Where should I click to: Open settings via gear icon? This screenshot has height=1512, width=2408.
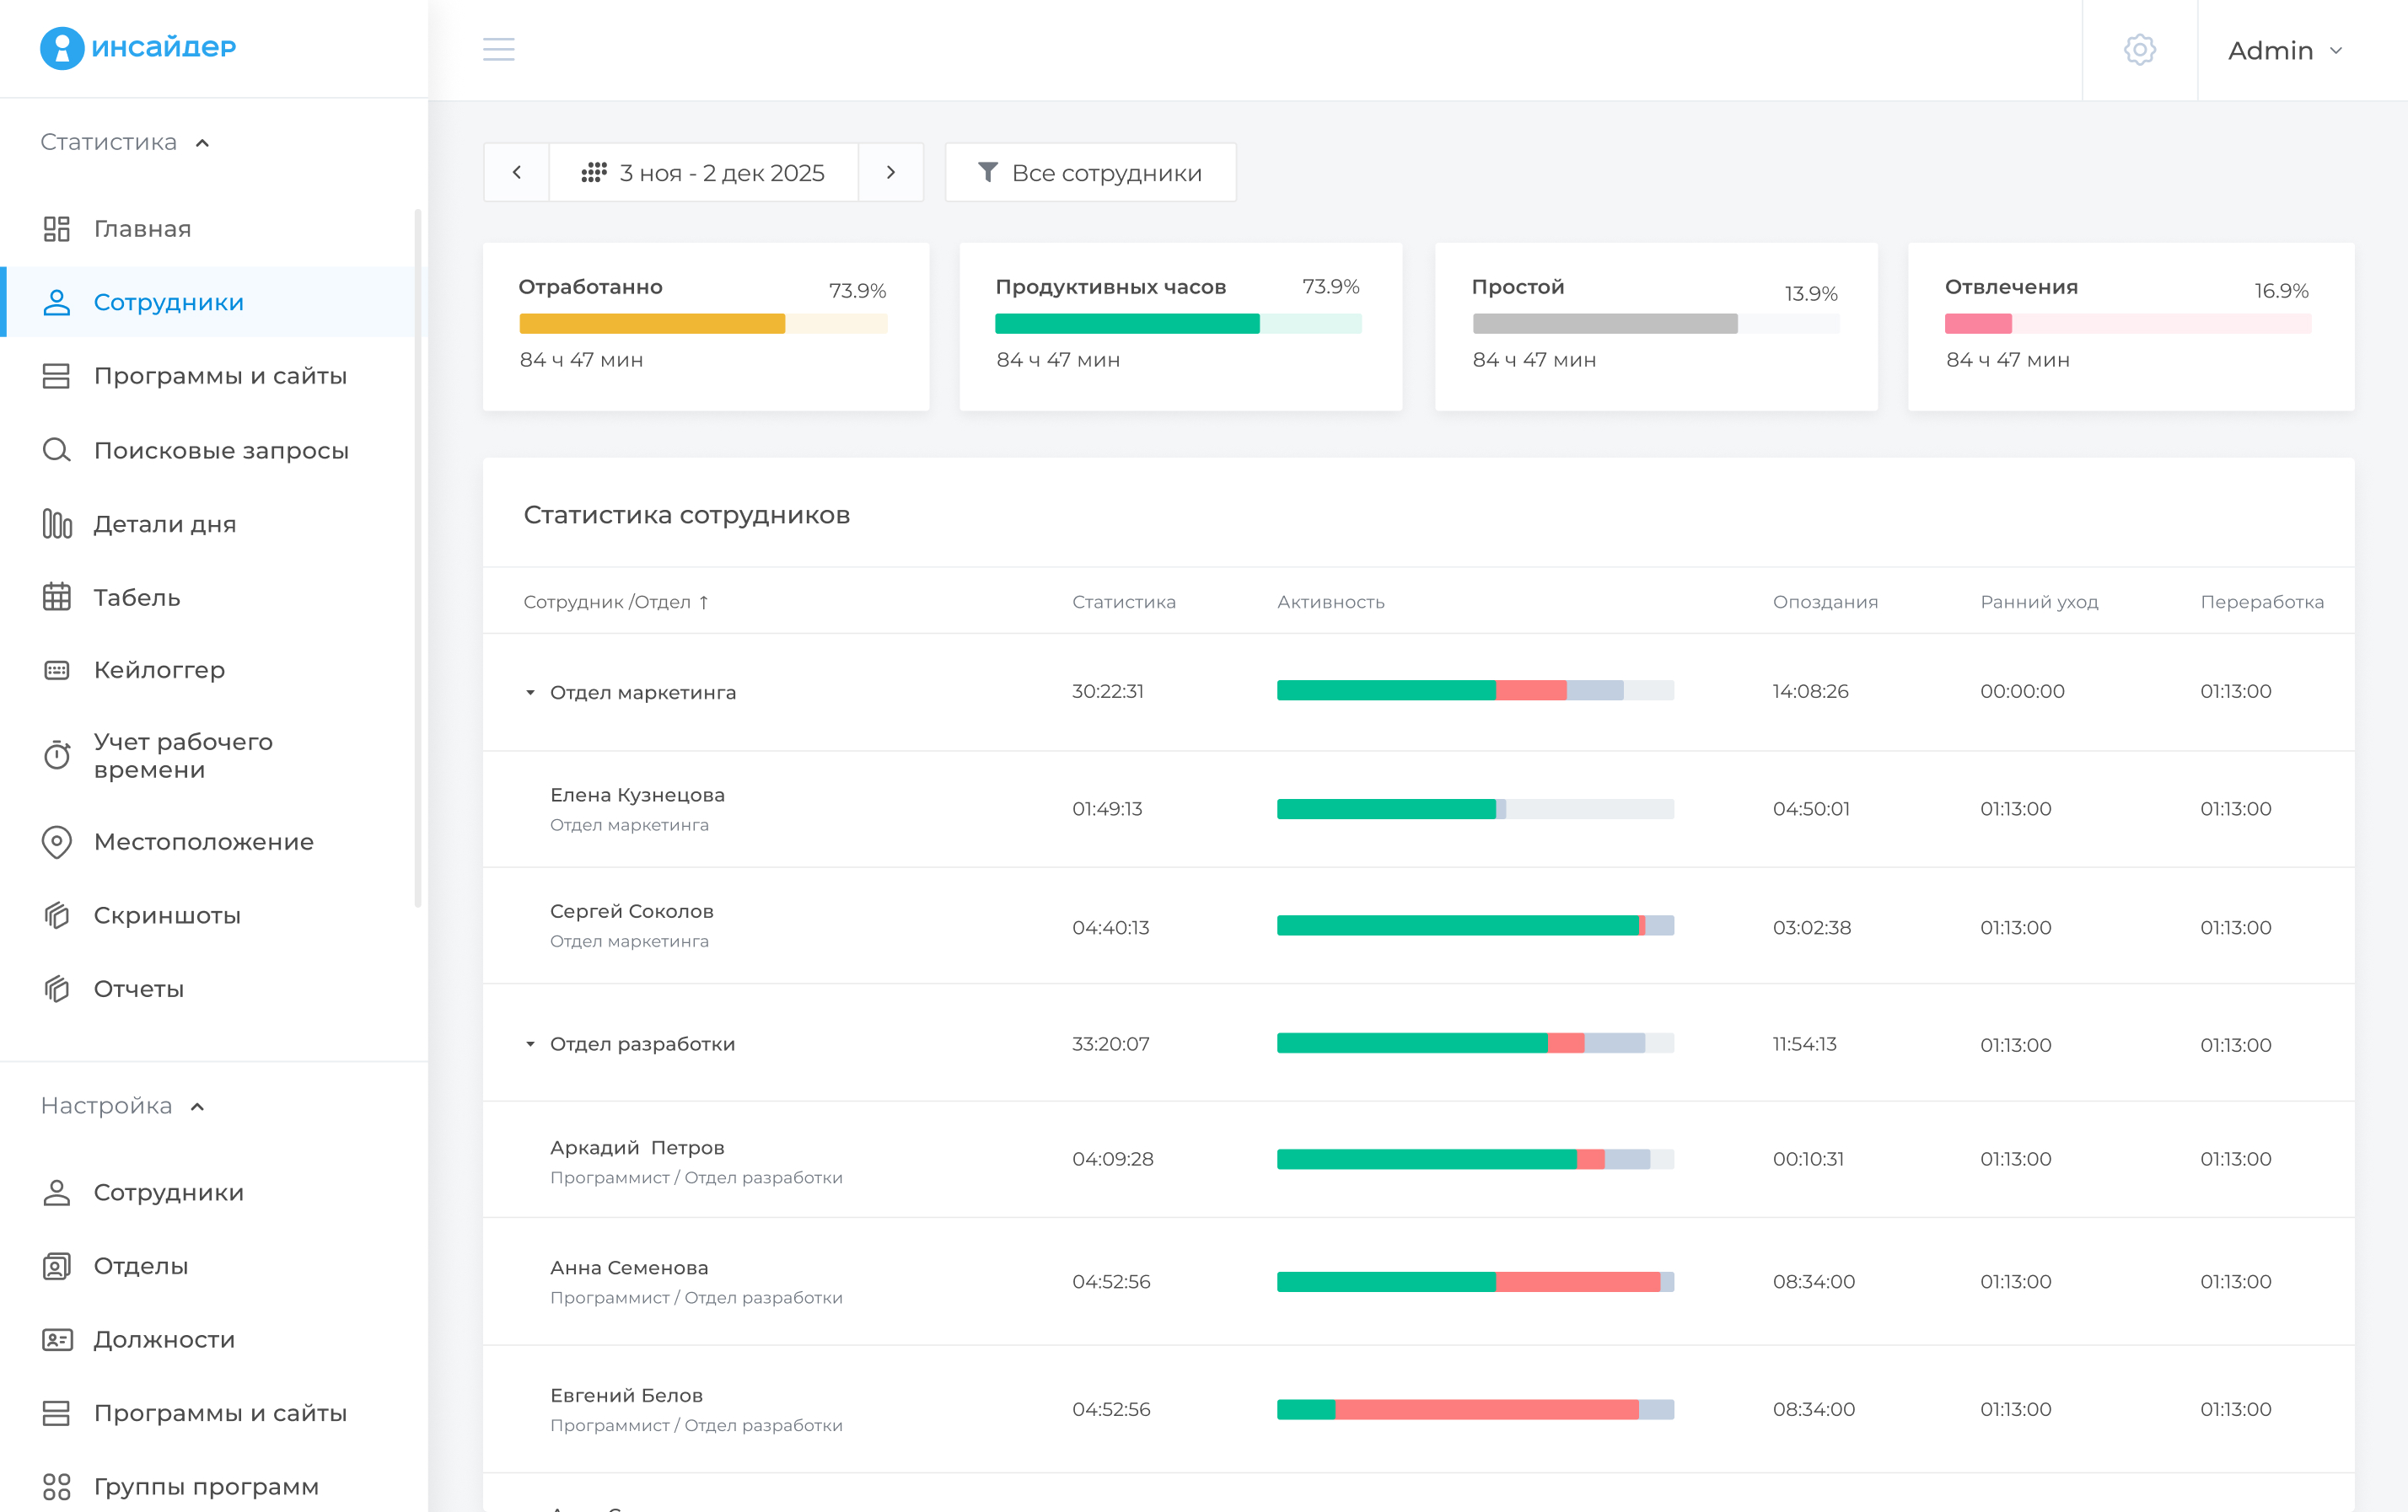pos(2139,49)
